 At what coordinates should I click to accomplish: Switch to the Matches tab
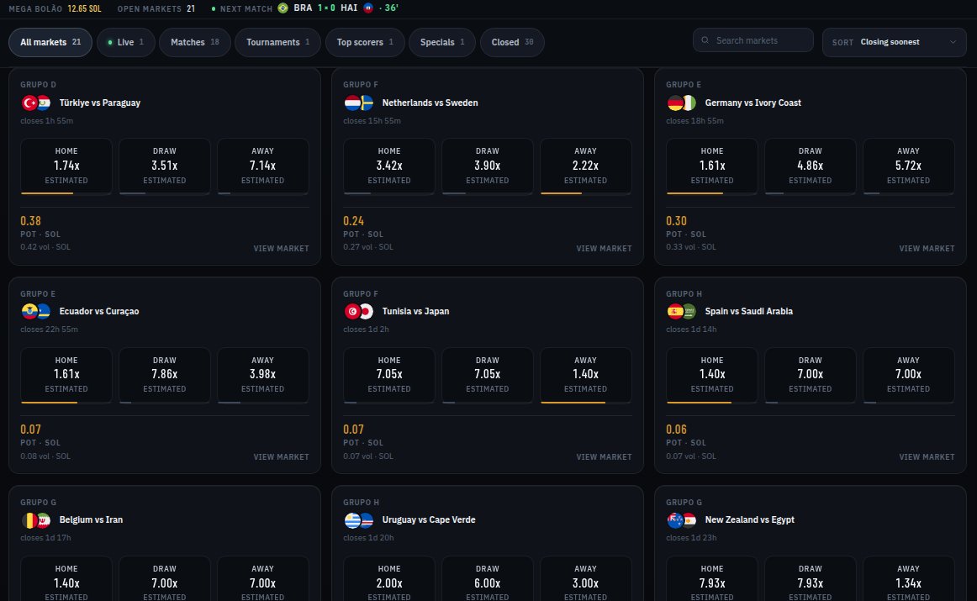(x=195, y=42)
